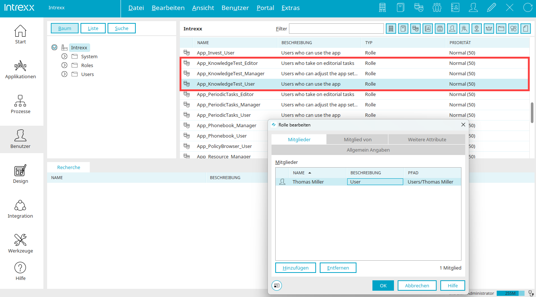This screenshot has width=536, height=297.
Task: Toggle the crown filter button
Action: tap(489, 29)
